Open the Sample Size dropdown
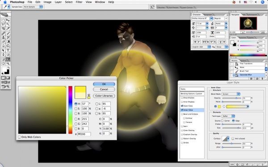Screen dimensions: 268x167 33,7
